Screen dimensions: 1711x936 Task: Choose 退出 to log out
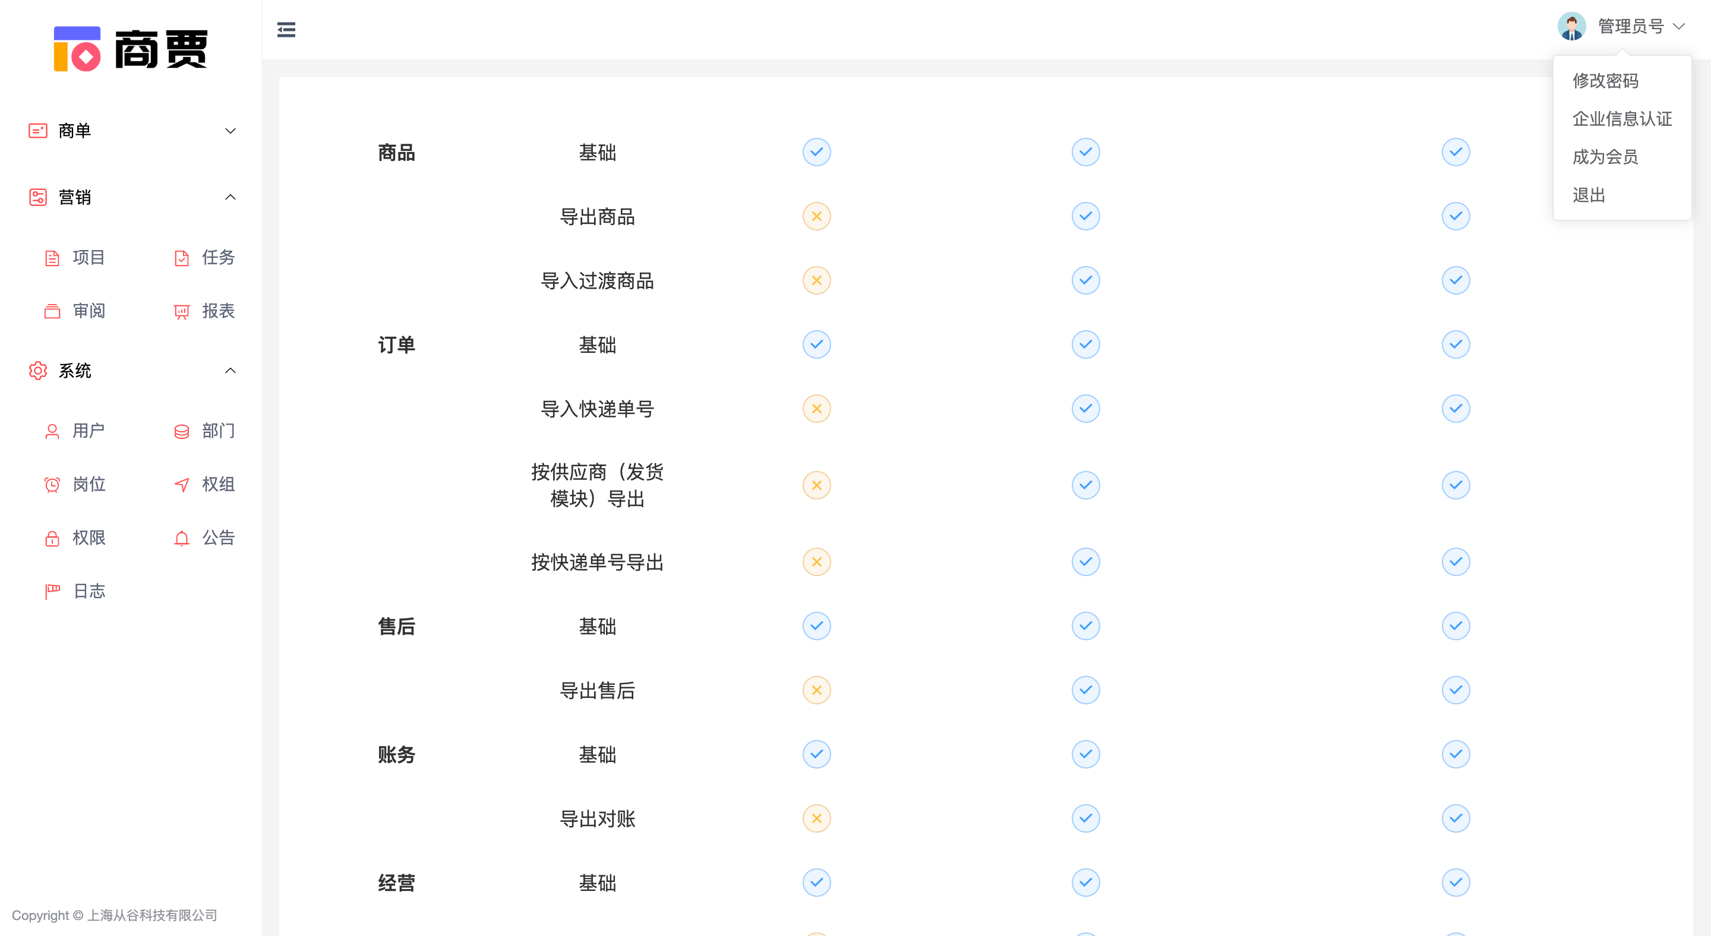[1588, 195]
